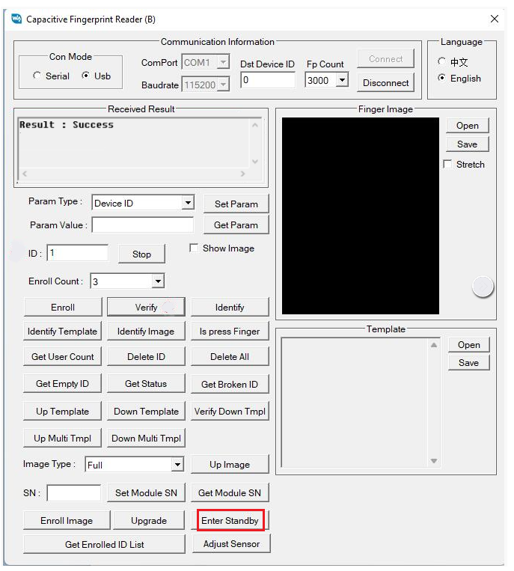Click Up Multi Tmpl button
This screenshot has width=514, height=571.
pos(62,438)
